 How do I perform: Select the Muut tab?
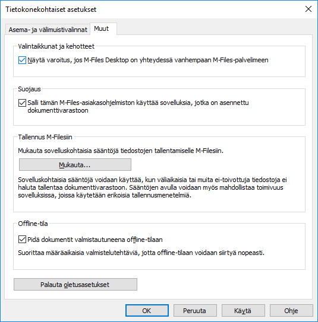[x=103, y=28]
